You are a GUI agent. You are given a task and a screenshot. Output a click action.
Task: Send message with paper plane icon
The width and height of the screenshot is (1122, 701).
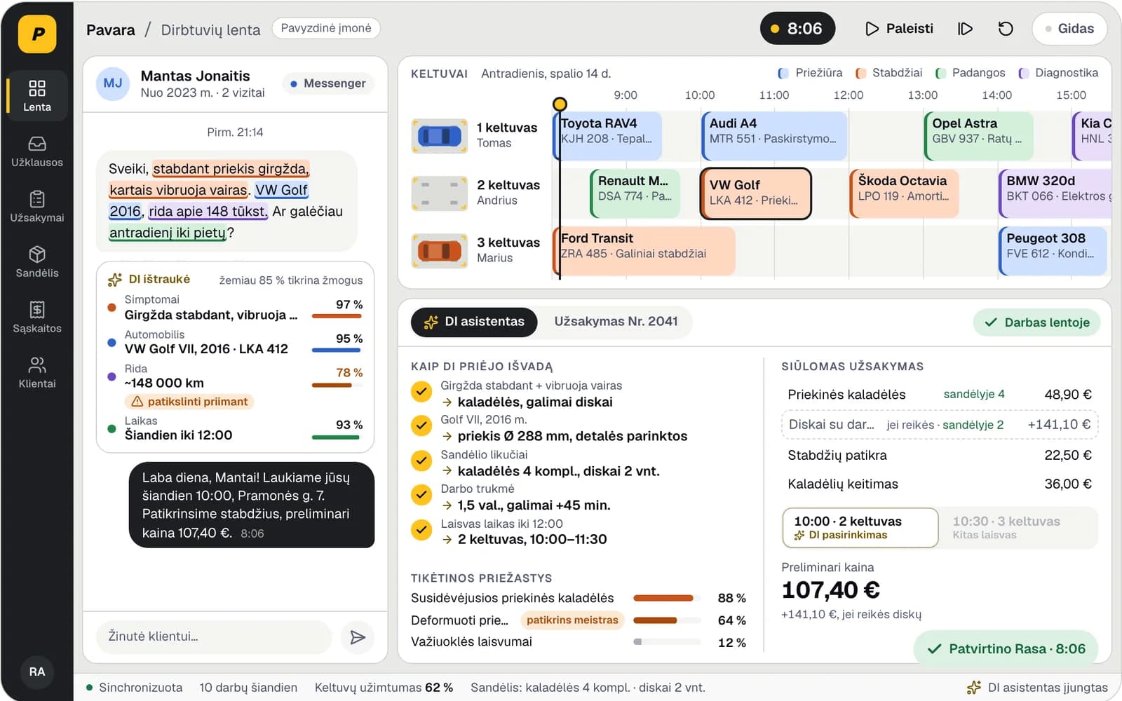click(358, 637)
